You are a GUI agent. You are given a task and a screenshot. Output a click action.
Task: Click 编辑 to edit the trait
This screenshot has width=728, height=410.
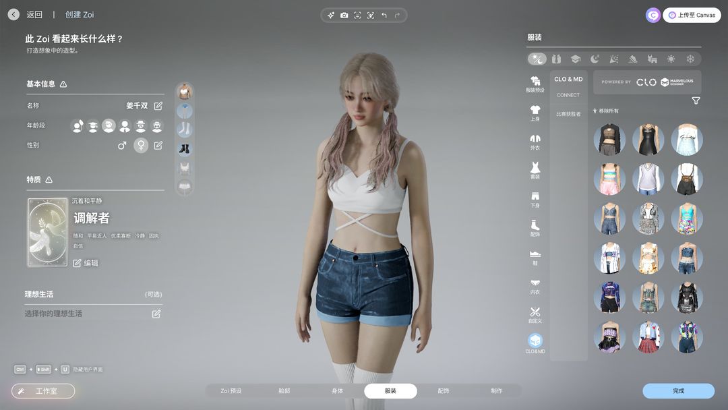[x=86, y=263]
